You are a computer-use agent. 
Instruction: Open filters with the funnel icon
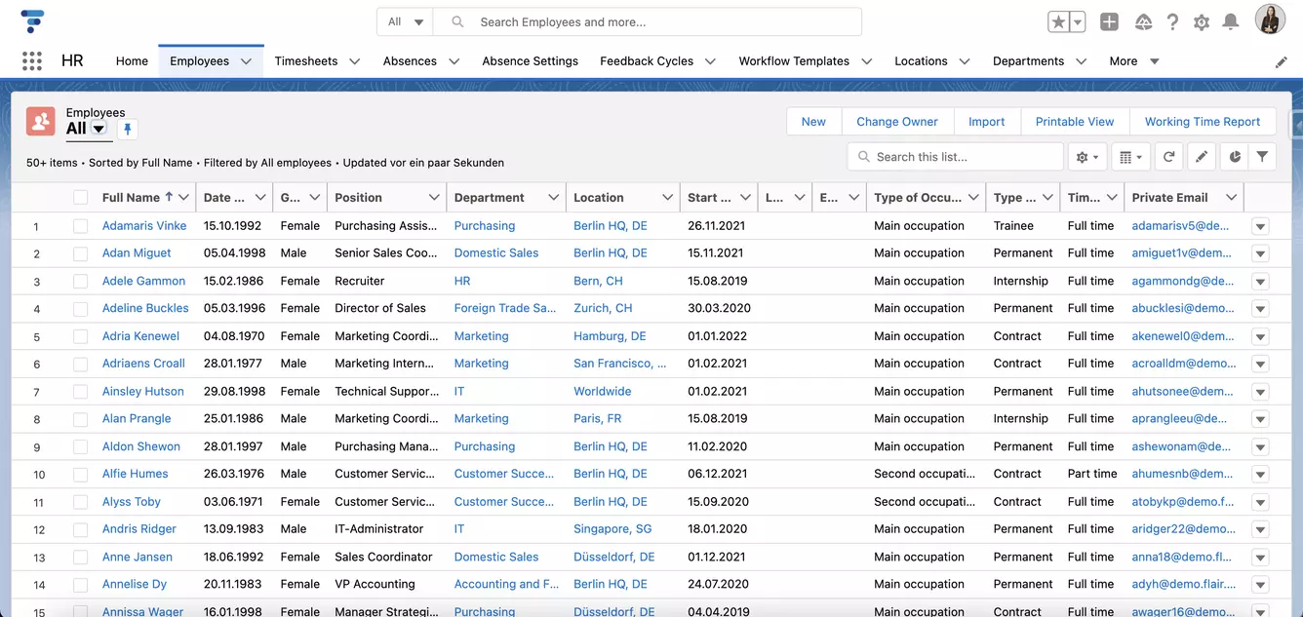[x=1263, y=156]
